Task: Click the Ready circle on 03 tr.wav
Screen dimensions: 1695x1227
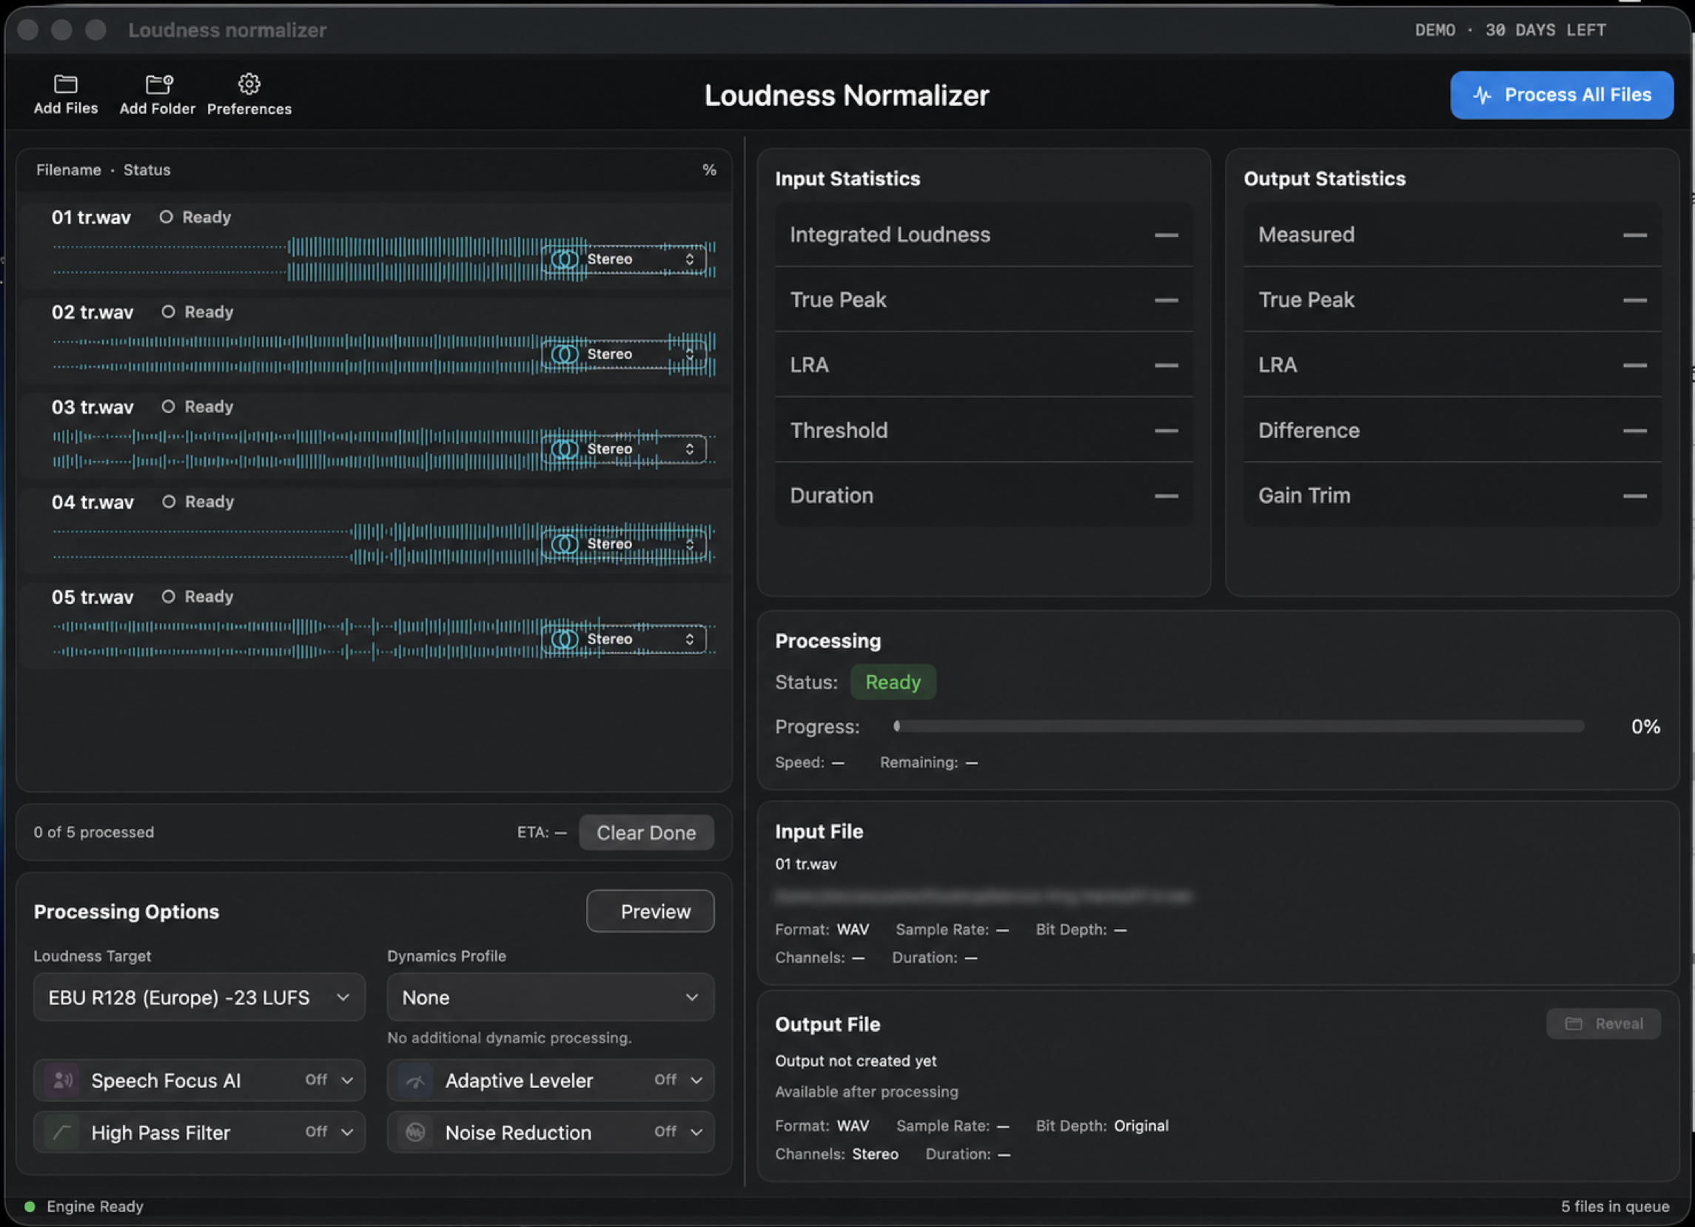Action: (168, 406)
